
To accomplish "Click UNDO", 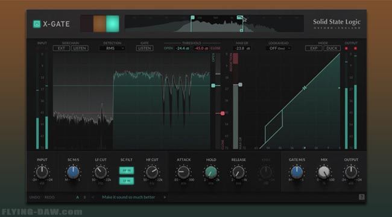I will [35, 197].
